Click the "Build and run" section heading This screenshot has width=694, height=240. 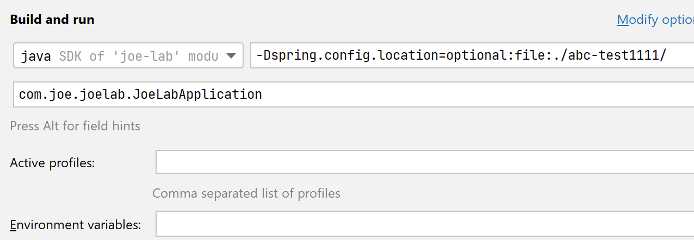52,20
